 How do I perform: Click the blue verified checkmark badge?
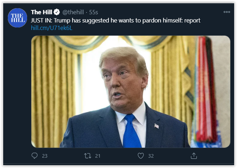coord(57,12)
